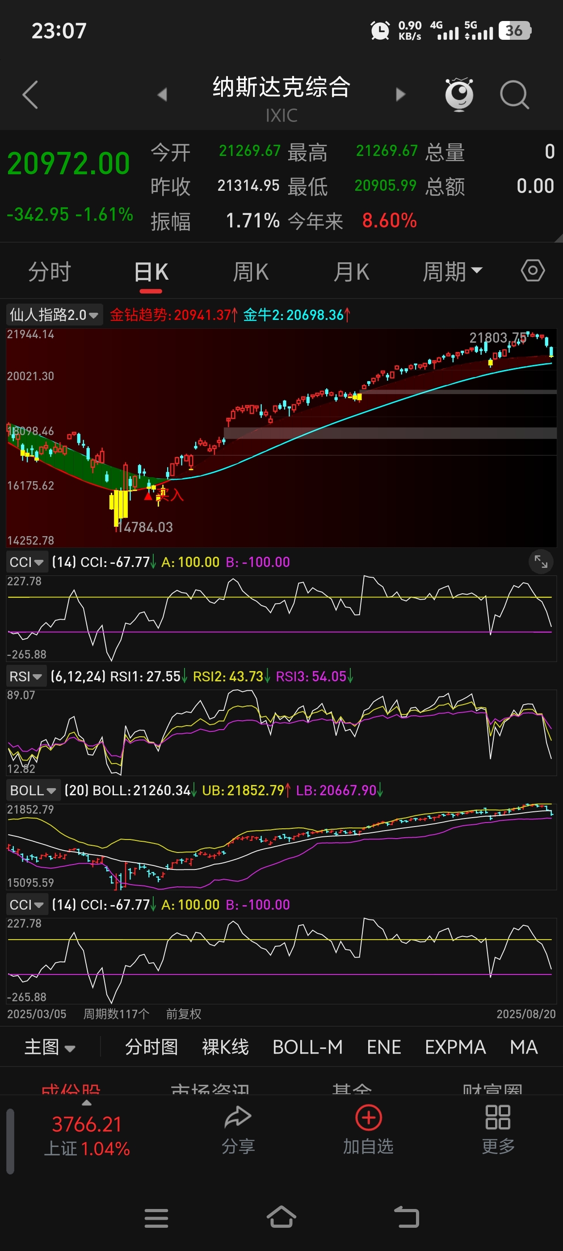Select BOLL-M main chart option
563x1251 pixels.
click(x=307, y=1047)
